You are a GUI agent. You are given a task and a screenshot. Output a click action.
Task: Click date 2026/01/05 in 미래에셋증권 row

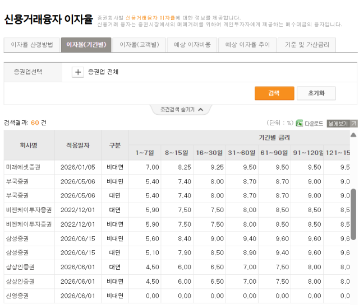[x=78, y=167]
